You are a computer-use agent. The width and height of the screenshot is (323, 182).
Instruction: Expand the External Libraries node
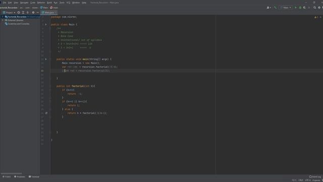[3, 20]
